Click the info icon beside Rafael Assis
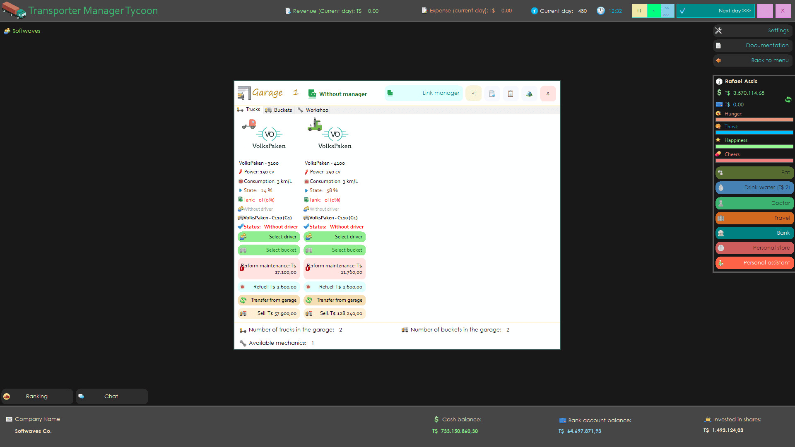 (719, 82)
